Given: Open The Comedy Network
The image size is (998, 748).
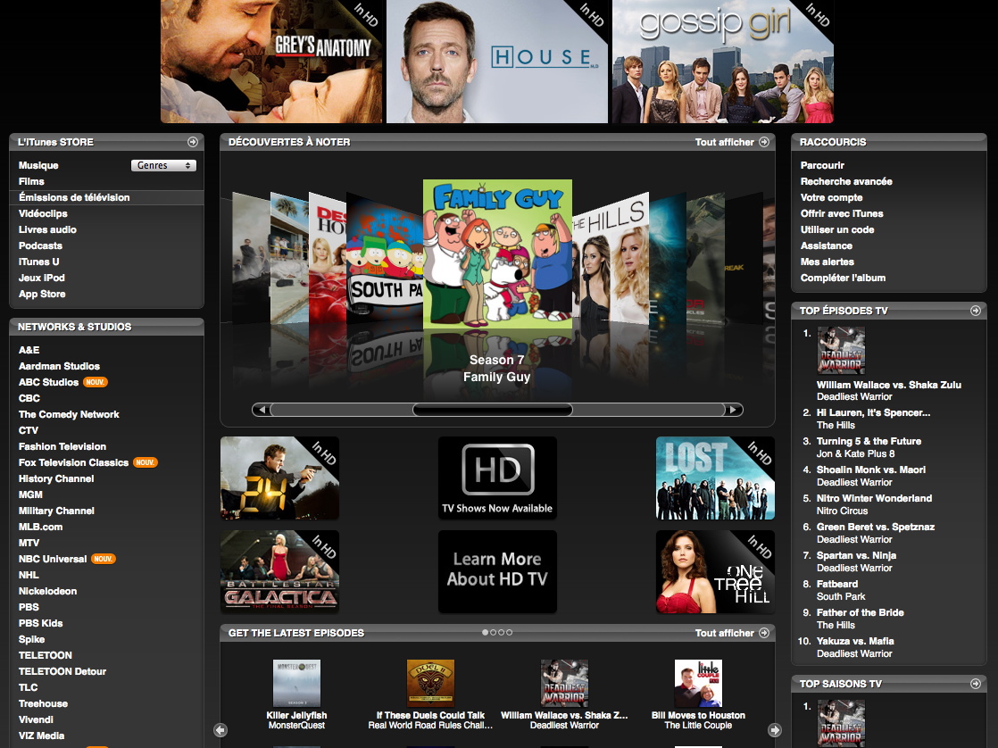Looking at the screenshot, I should 69,414.
